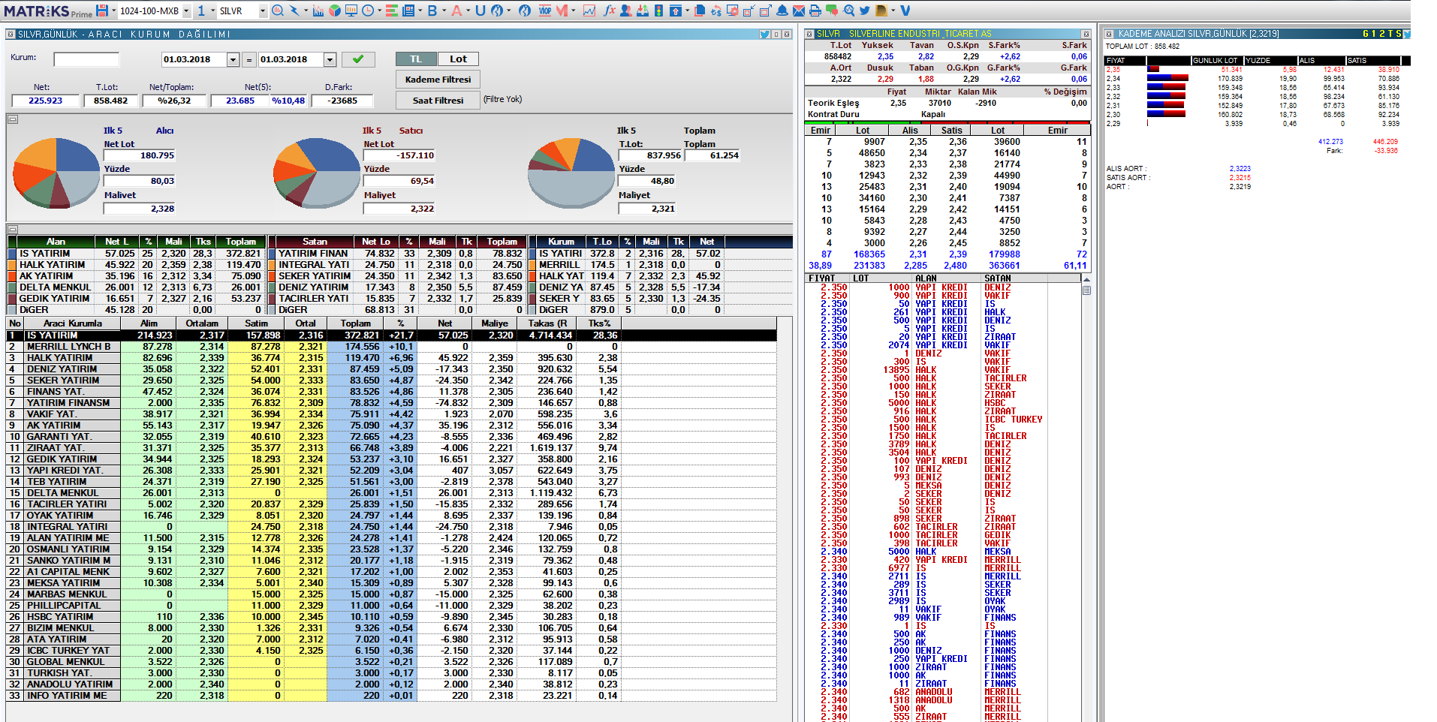Click the monitor settings gear icon
The image size is (1437, 722).
732,11
